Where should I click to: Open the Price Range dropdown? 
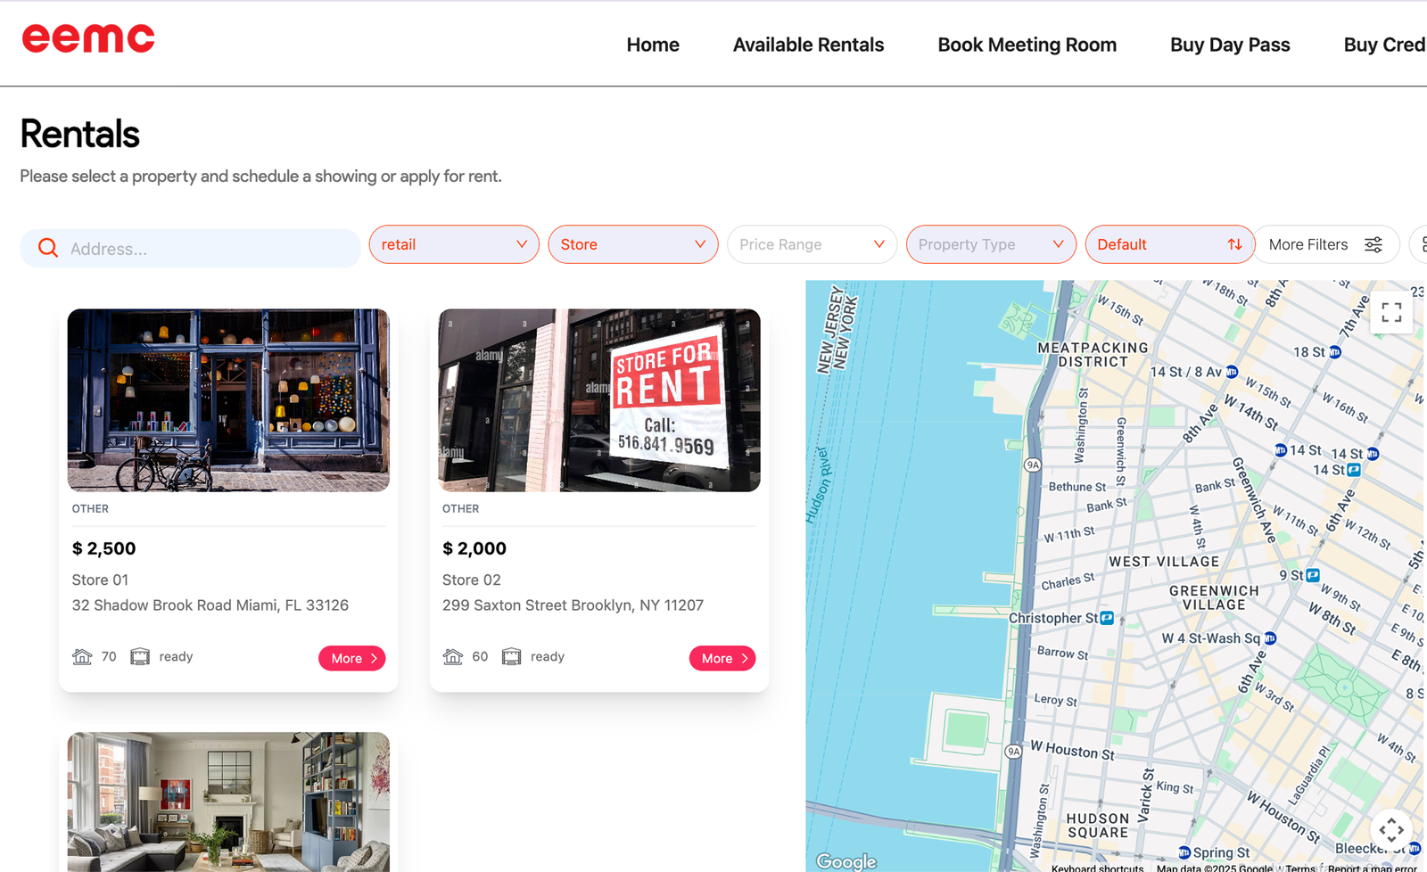[x=812, y=244]
